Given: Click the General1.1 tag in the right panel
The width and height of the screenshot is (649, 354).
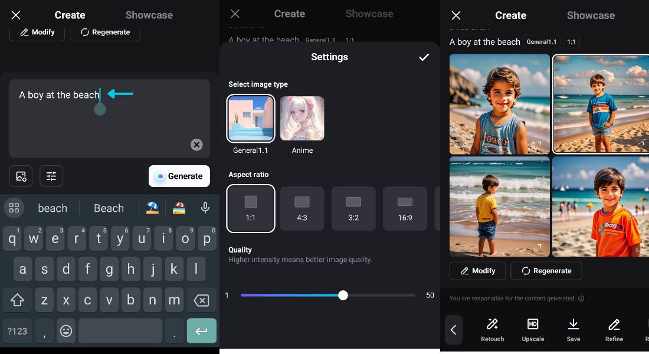Looking at the screenshot, I should (542, 42).
